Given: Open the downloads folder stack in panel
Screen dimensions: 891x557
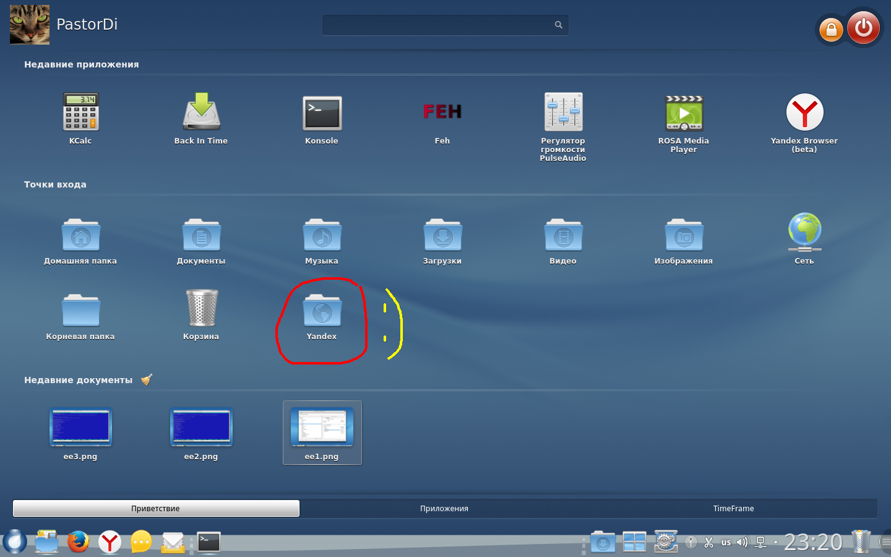Looking at the screenshot, I should (x=603, y=542).
